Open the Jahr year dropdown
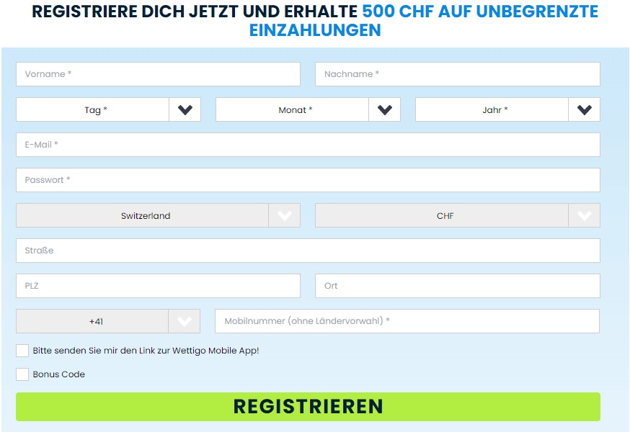 click(x=585, y=109)
